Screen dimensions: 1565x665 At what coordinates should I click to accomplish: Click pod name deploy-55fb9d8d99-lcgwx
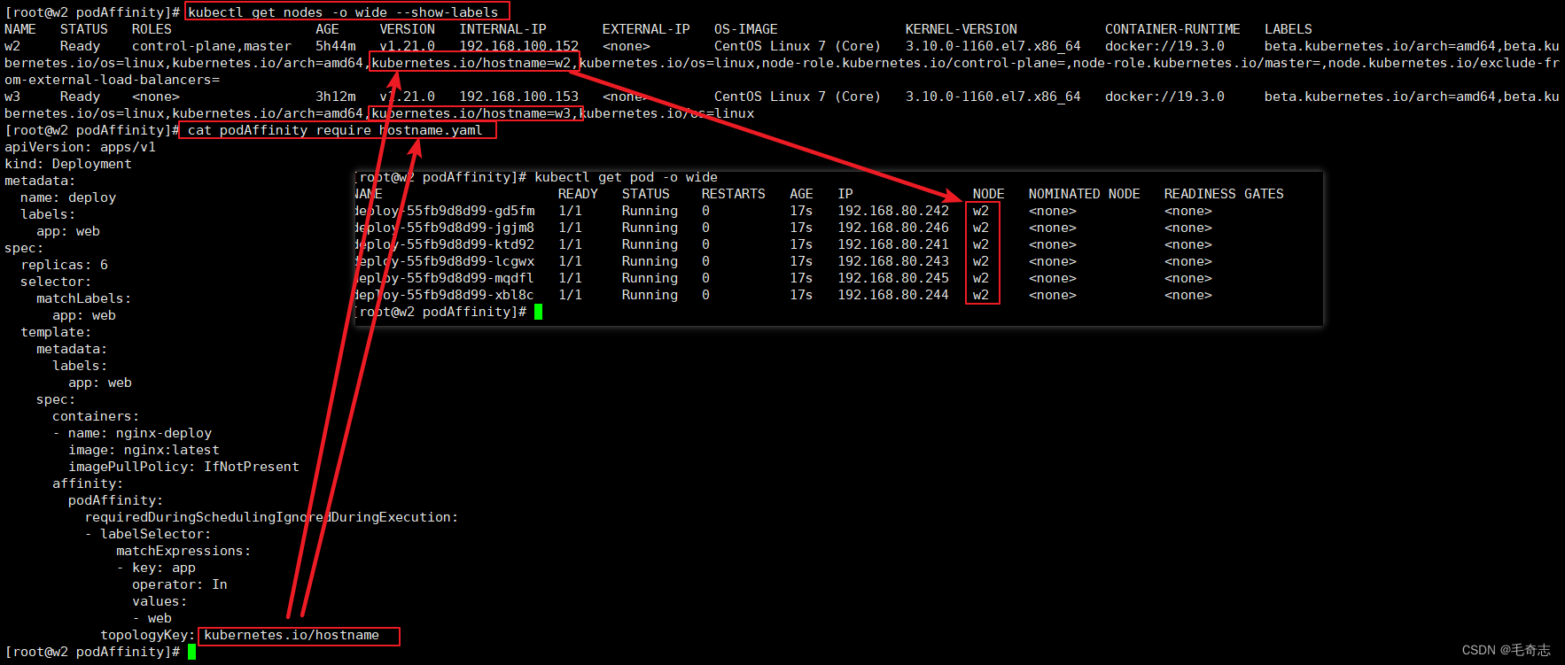coord(446,261)
